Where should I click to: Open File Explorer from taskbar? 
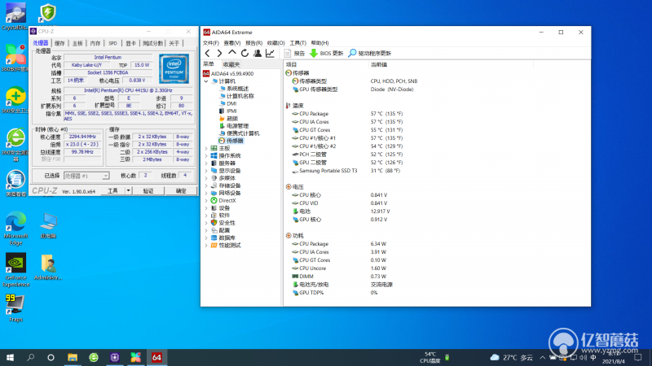73,357
